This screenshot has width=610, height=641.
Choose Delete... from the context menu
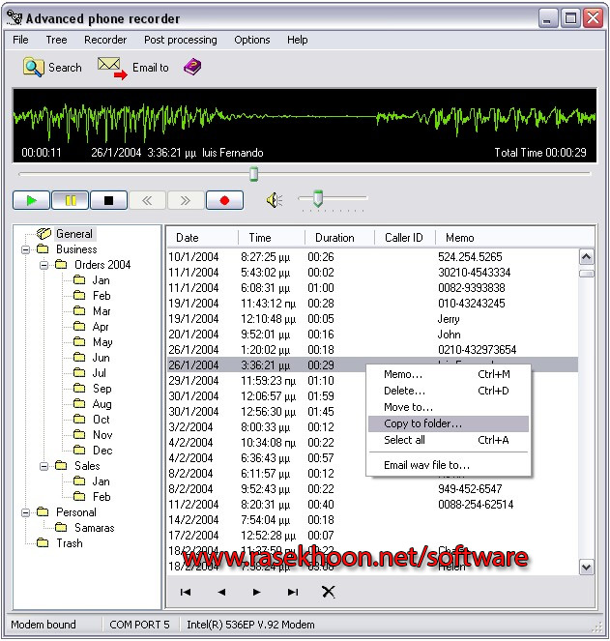tap(449, 391)
